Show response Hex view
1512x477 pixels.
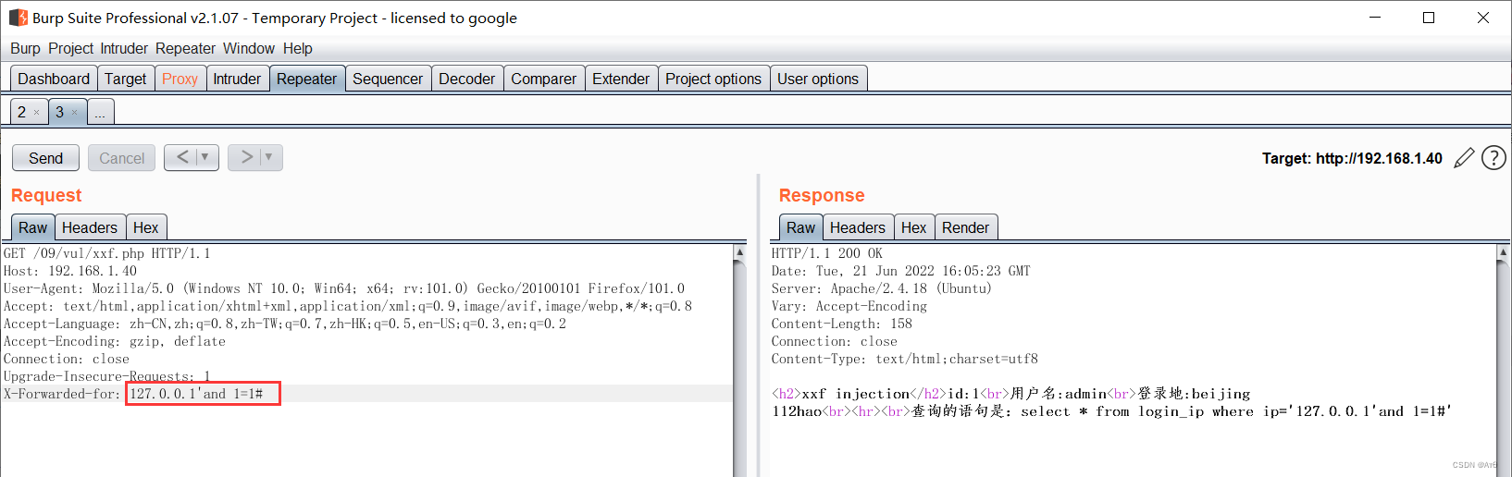click(x=914, y=227)
